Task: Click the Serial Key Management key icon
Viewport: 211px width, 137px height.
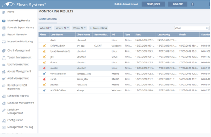Action: point(4,110)
